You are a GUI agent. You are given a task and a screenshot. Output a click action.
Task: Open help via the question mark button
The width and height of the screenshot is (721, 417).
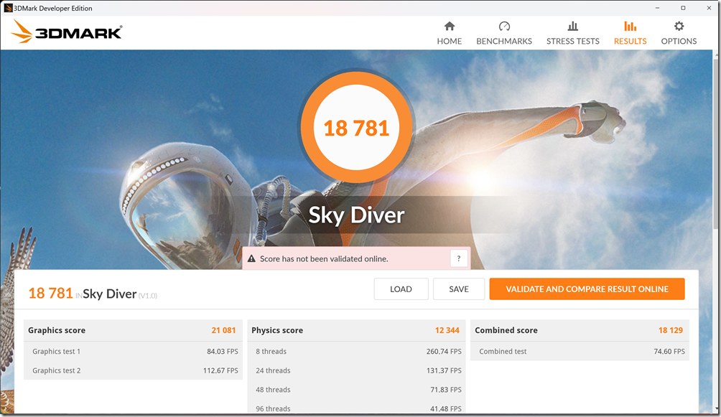(x=458, y=258)
